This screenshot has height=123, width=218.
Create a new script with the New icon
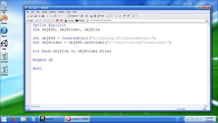pos(28,16)
